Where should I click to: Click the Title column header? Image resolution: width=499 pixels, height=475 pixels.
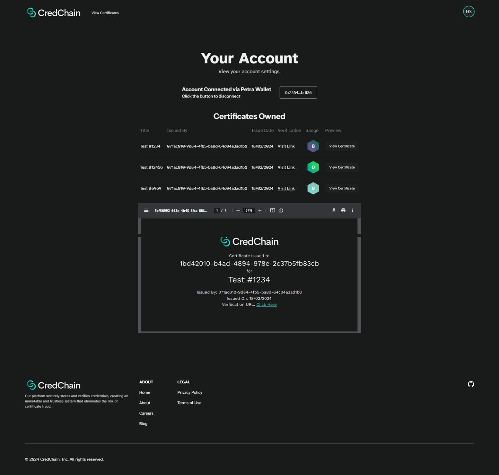[x=145, y=130]
